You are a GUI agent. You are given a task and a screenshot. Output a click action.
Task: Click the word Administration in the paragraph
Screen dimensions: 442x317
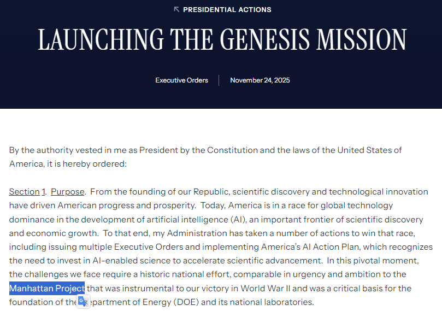click(x=197, y=233)
